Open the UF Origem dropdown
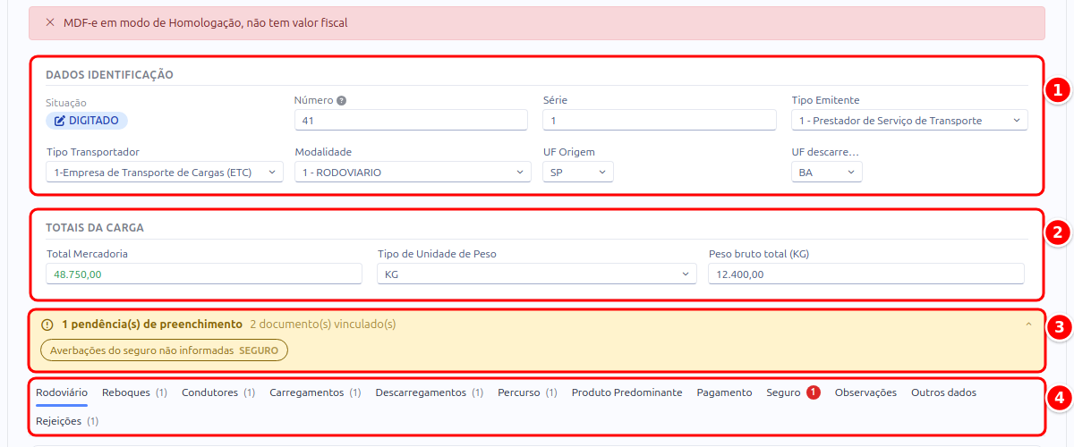This screenshot has height=447, width=1074. (x=578, y=173)
